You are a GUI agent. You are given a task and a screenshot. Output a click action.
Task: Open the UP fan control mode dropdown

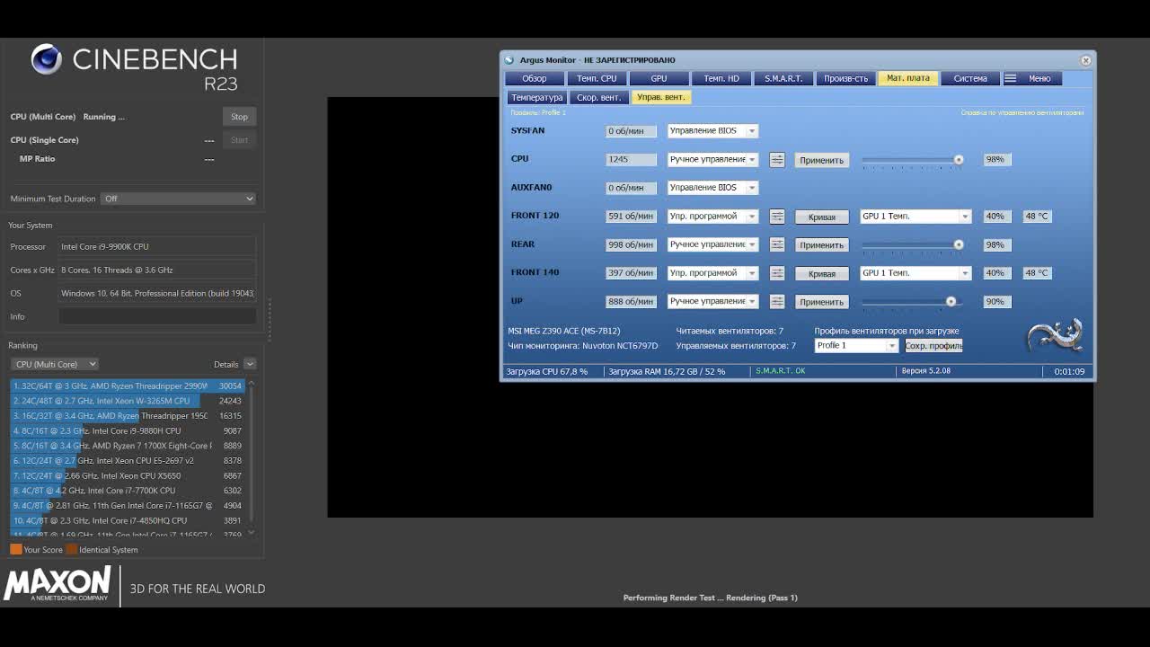[712, 302]
